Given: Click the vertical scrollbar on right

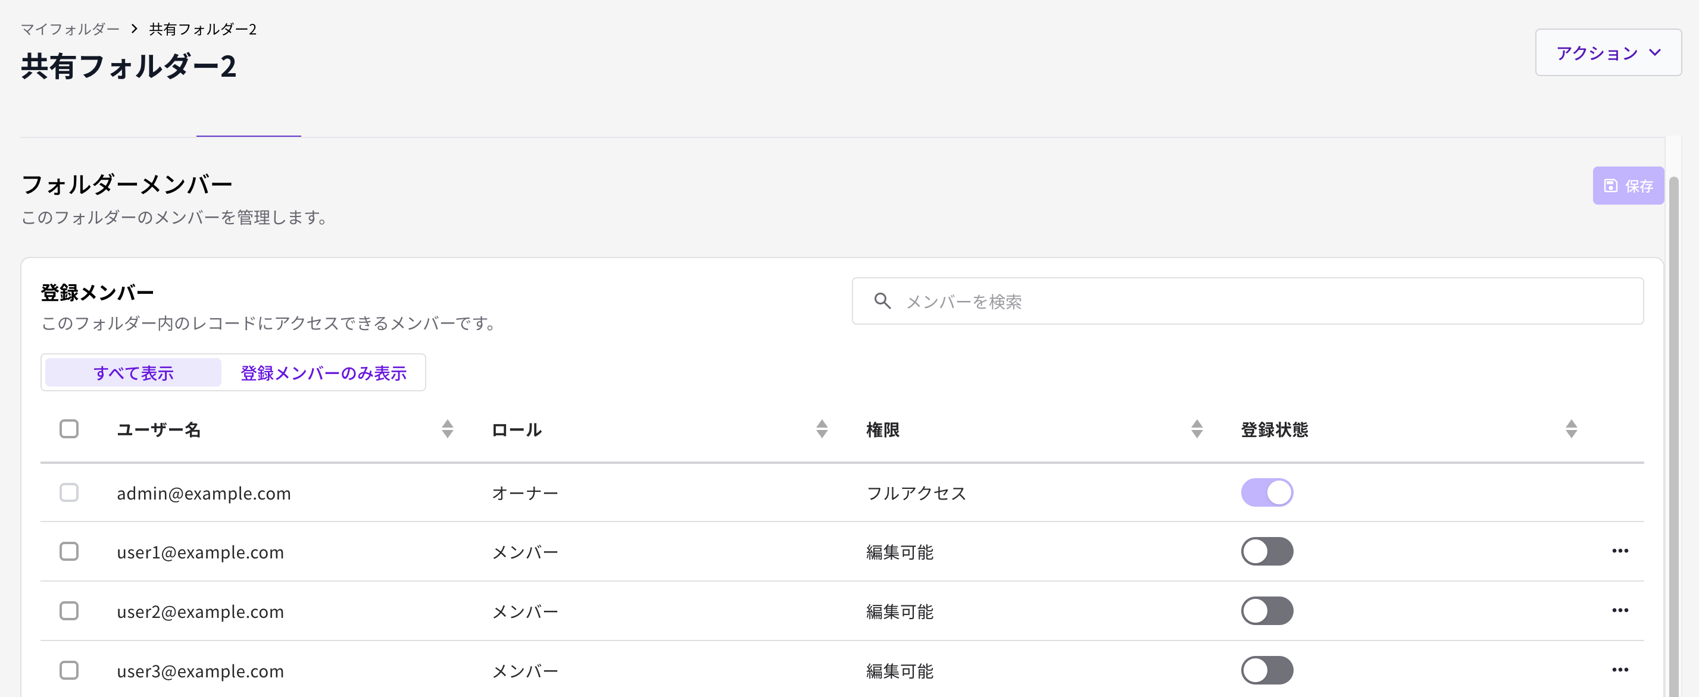Looking at the screenshot, I should click(1673, 435).
